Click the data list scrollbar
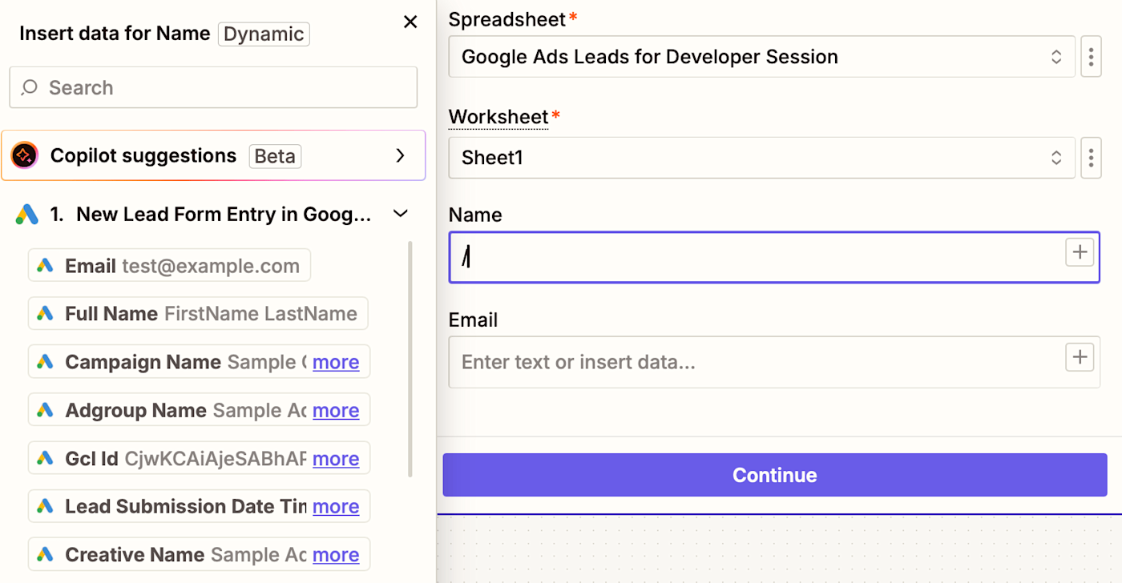The width and height of the screenshot is (1122, 583). point(411,360)
